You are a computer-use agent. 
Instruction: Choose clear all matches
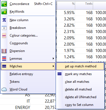click(80, 82)
